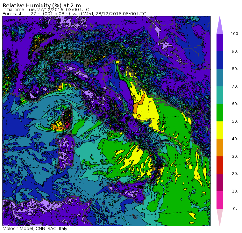Screen dimensions: 242x233
Task: Click the 'Forecast + 27 h' valid-time line
Action: (74, 14)
